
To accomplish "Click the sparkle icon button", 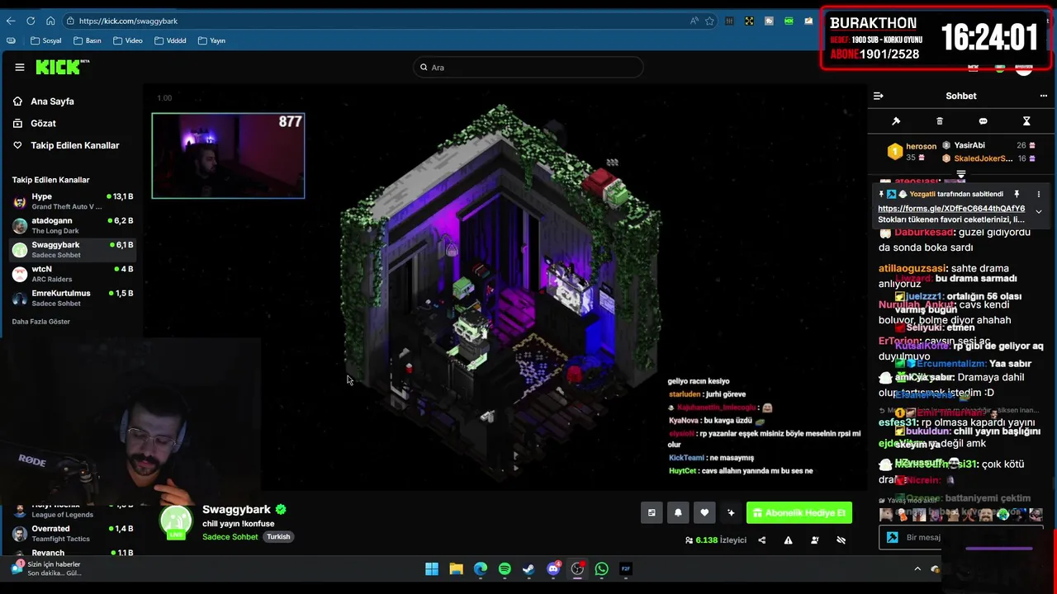I will click(731, 513).
